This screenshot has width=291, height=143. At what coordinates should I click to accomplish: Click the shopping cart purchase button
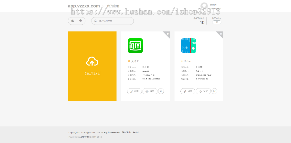pos(217,22)
